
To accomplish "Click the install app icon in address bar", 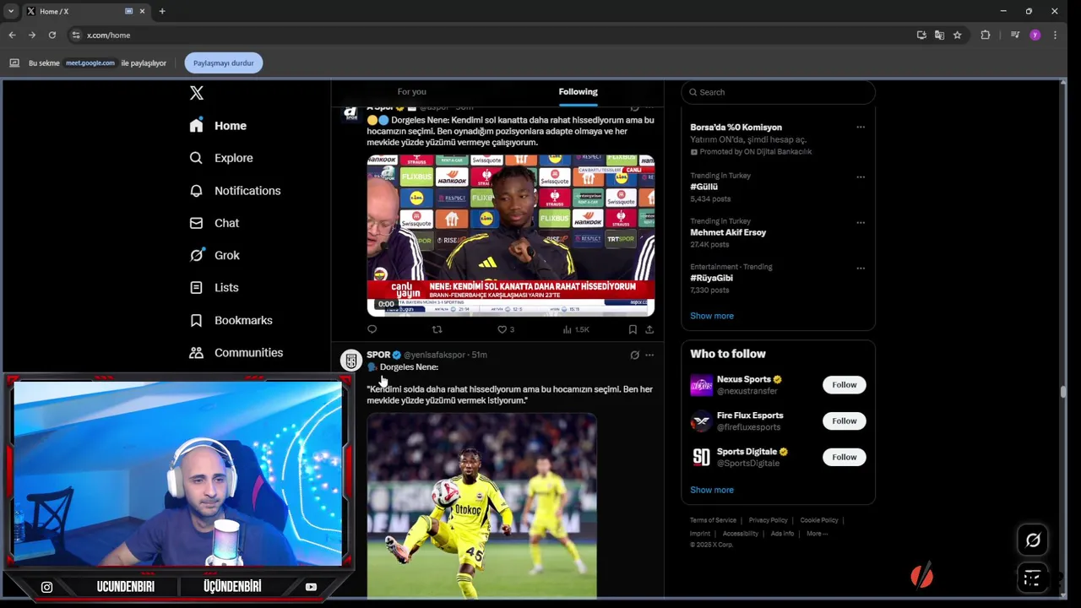I will (x=921, y=35).
